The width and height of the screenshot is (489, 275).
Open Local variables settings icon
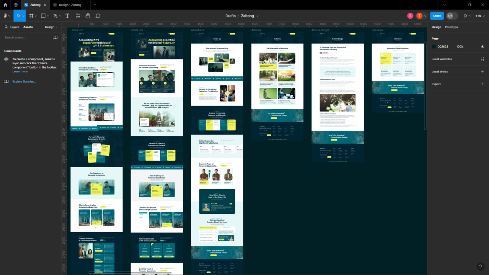click(x=482, y=59)
